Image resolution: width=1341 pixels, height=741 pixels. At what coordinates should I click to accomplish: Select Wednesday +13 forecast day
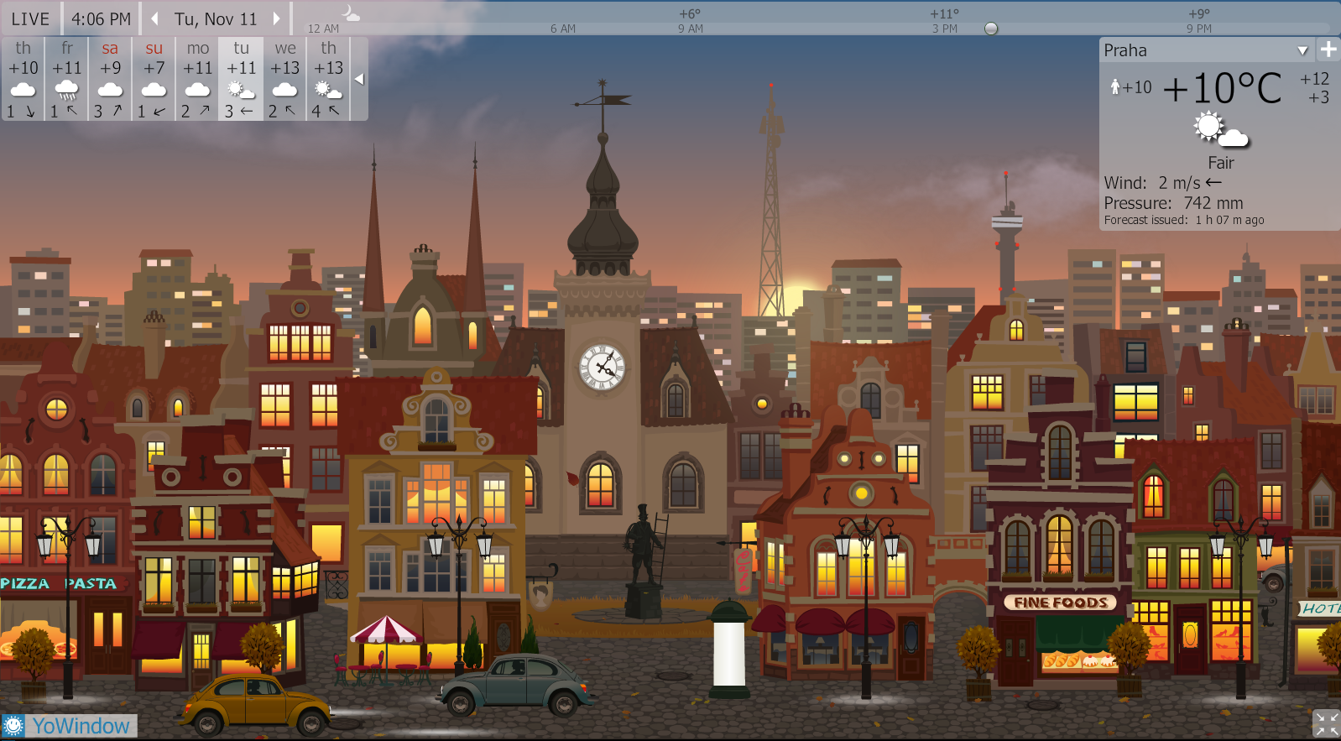(284, 79)
